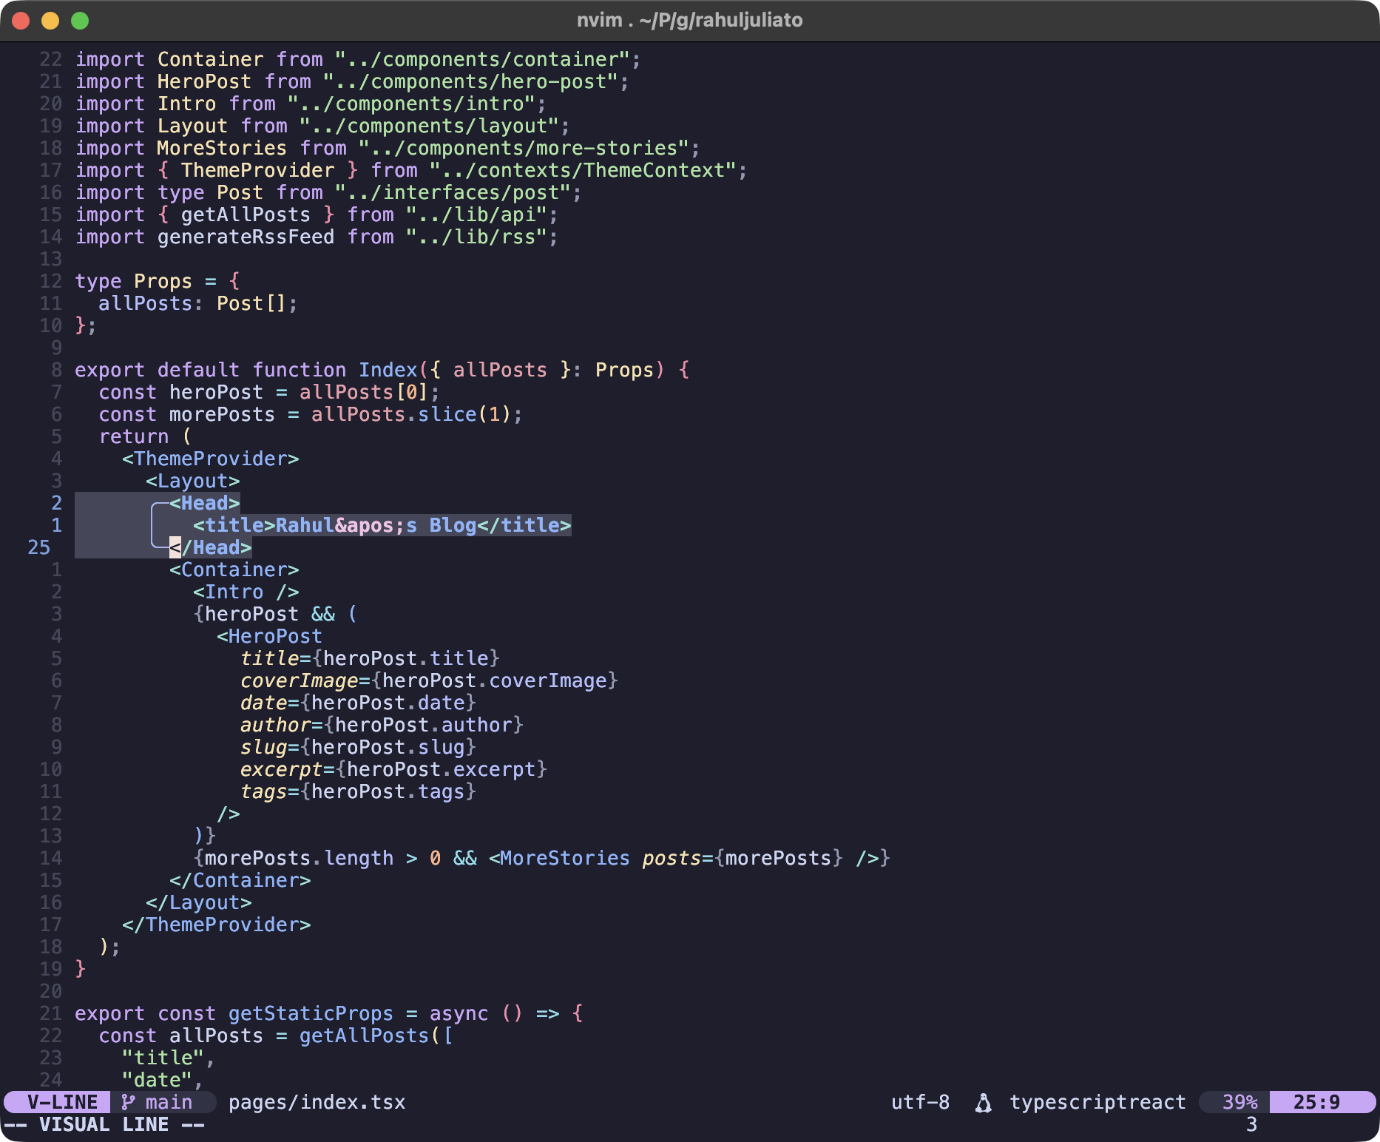
Task: Click the <HeroPost component tag
Action: click(x=269, y=636)
